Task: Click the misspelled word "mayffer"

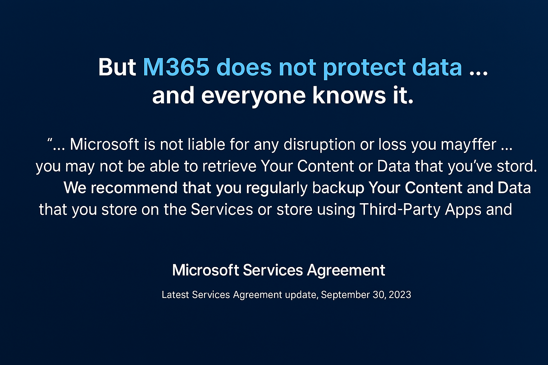Action: 468,145
